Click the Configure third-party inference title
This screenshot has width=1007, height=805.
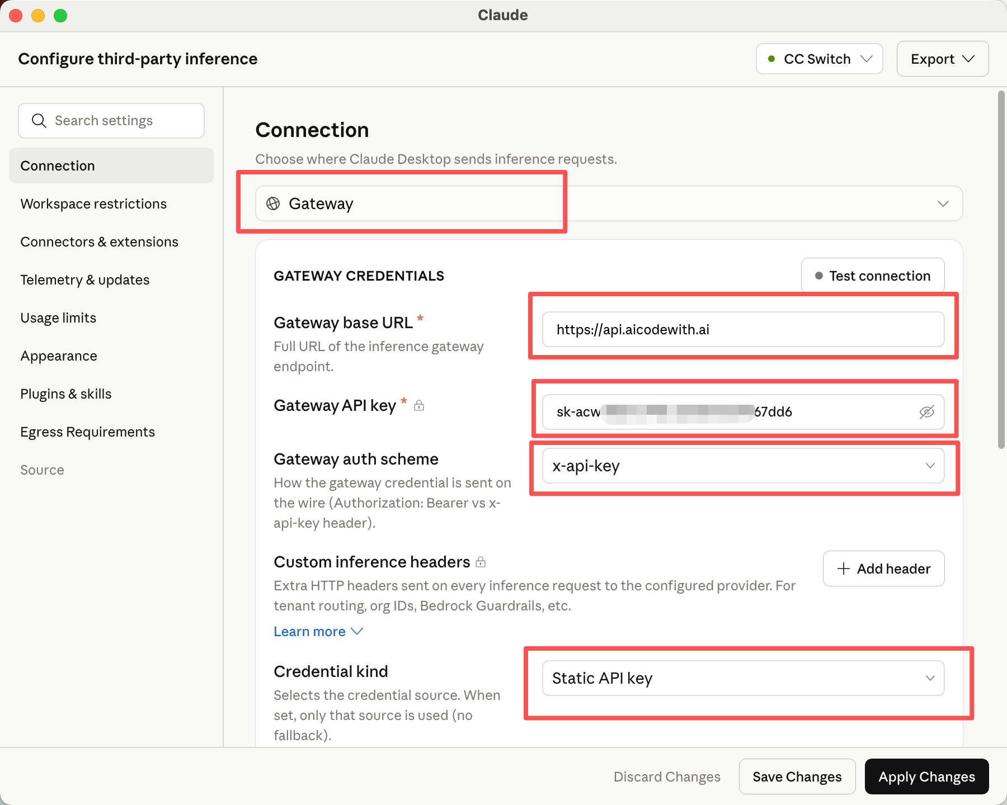[138, 59]
